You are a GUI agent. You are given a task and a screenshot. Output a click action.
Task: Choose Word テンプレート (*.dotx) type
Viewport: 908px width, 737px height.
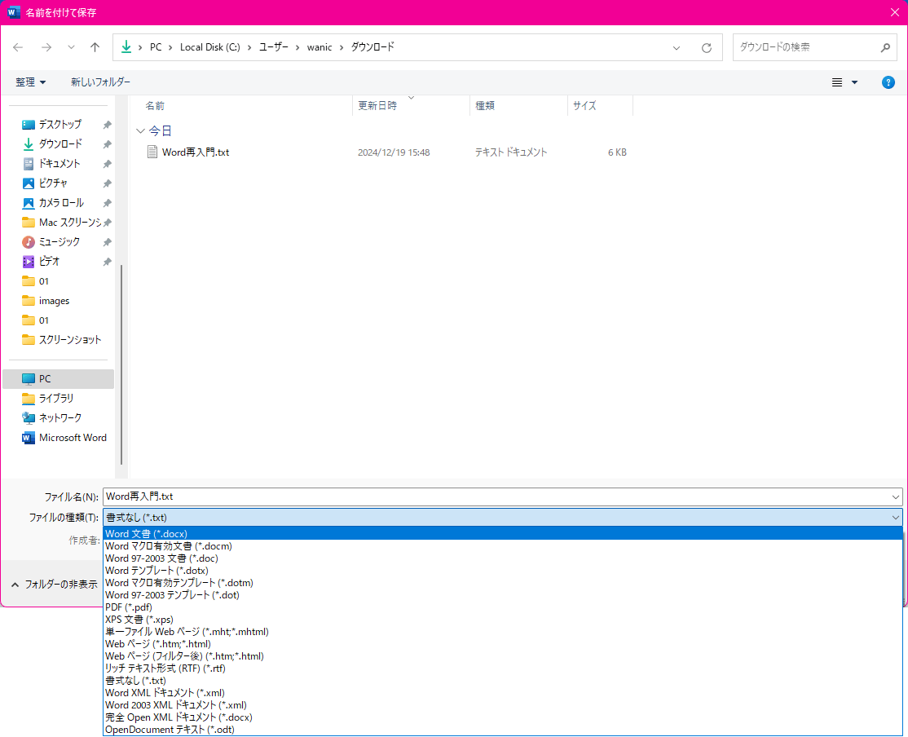click(503, 570)
